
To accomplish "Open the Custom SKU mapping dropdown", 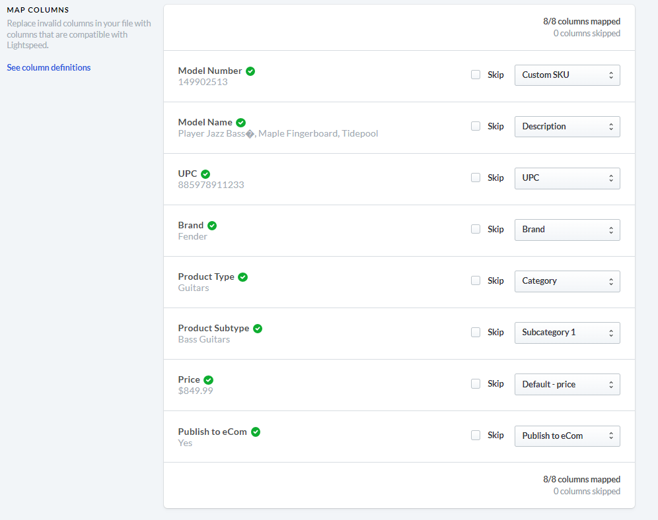I will [567, 75].
